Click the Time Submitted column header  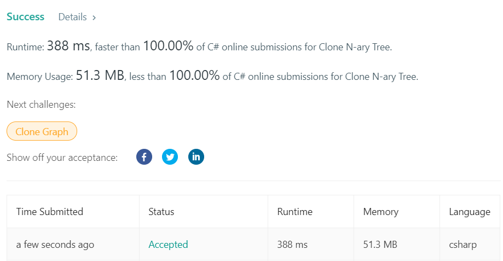coord(50,211)
